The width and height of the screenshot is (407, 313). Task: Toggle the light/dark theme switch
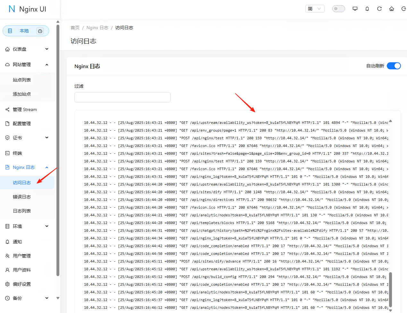[x=338, y=9]
